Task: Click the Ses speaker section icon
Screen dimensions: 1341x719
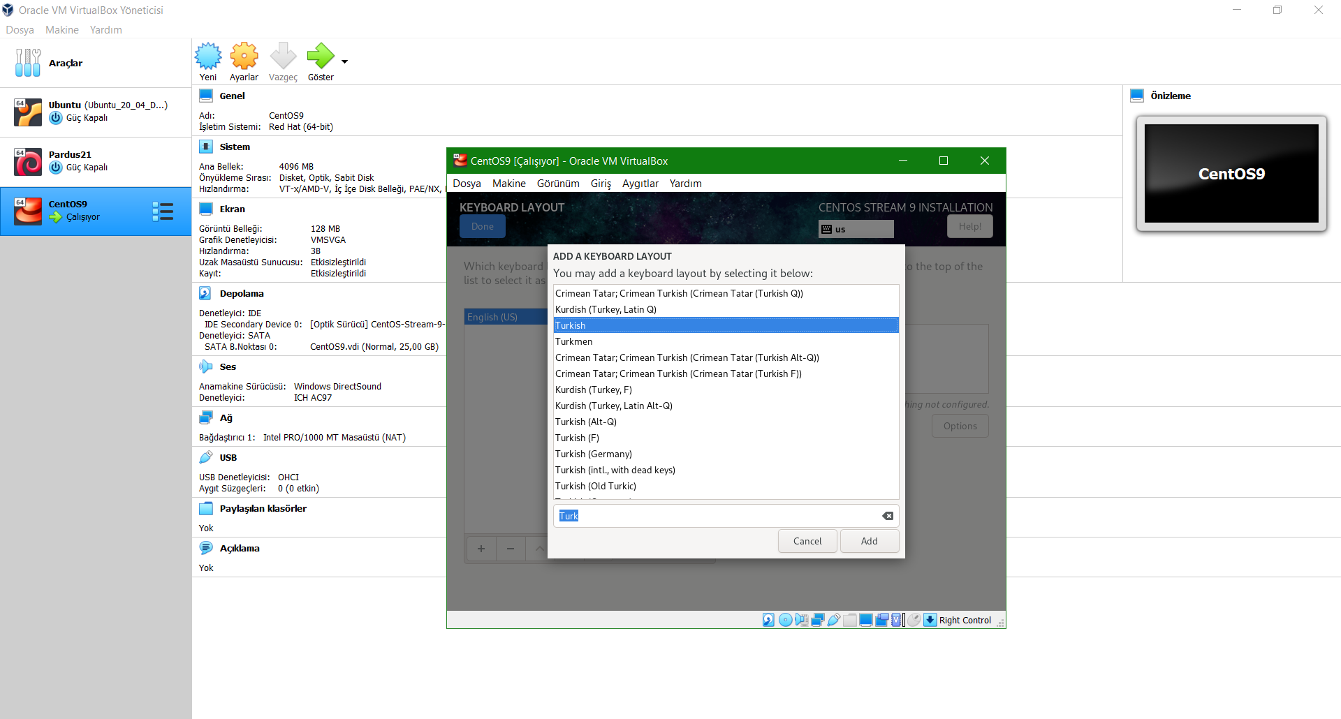Action: 206,366
